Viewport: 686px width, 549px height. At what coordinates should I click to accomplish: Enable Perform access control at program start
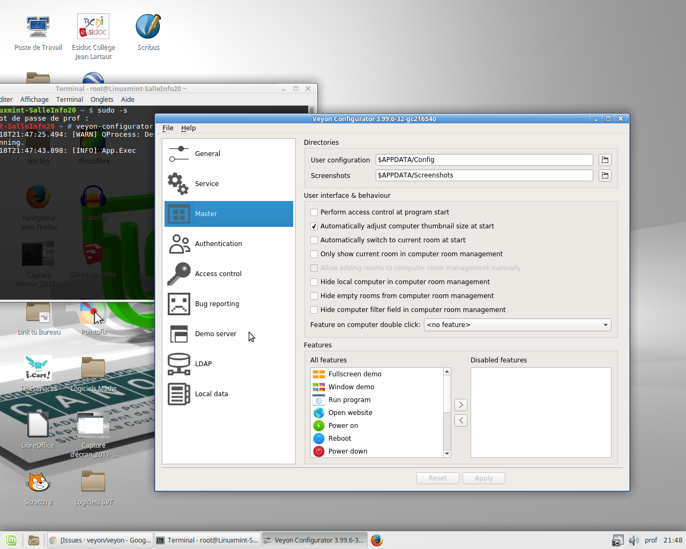pyautogui.click(x=314, y=212)
